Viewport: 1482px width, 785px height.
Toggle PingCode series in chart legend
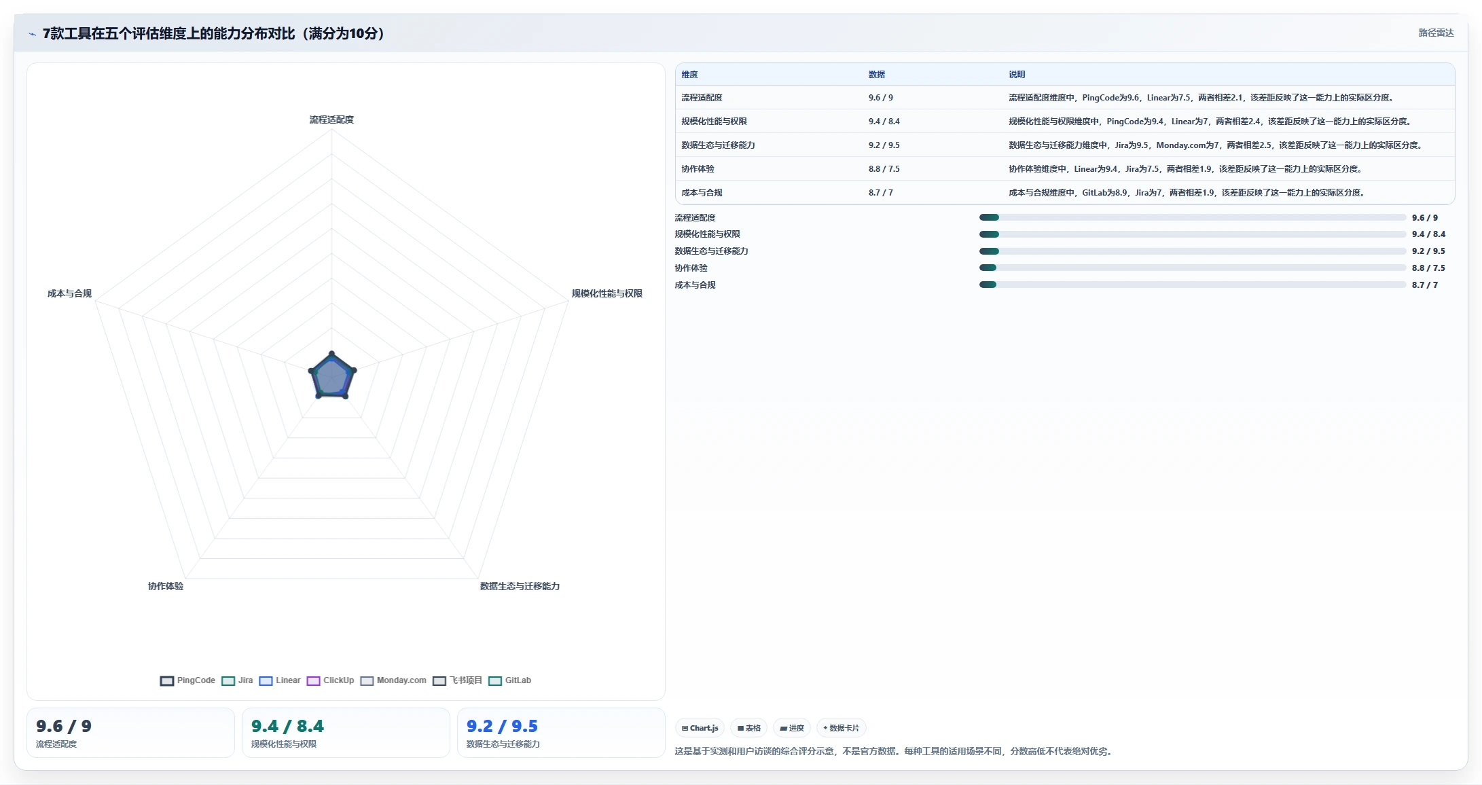click(187, 680)
